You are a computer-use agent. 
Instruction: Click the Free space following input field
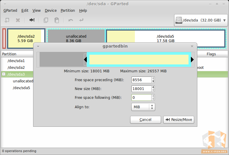141,97
